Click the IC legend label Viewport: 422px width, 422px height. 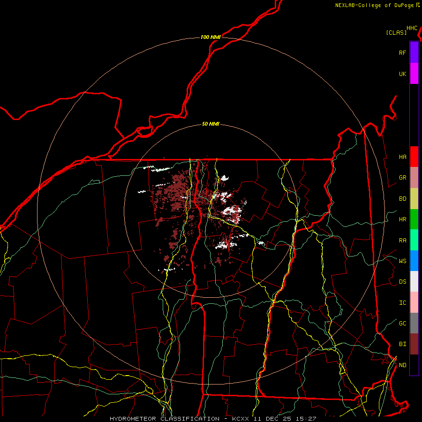click(402, 302)
